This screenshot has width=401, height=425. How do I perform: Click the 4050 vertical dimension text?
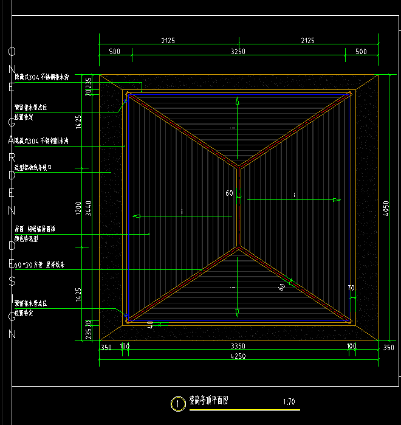tap(386, 208)
